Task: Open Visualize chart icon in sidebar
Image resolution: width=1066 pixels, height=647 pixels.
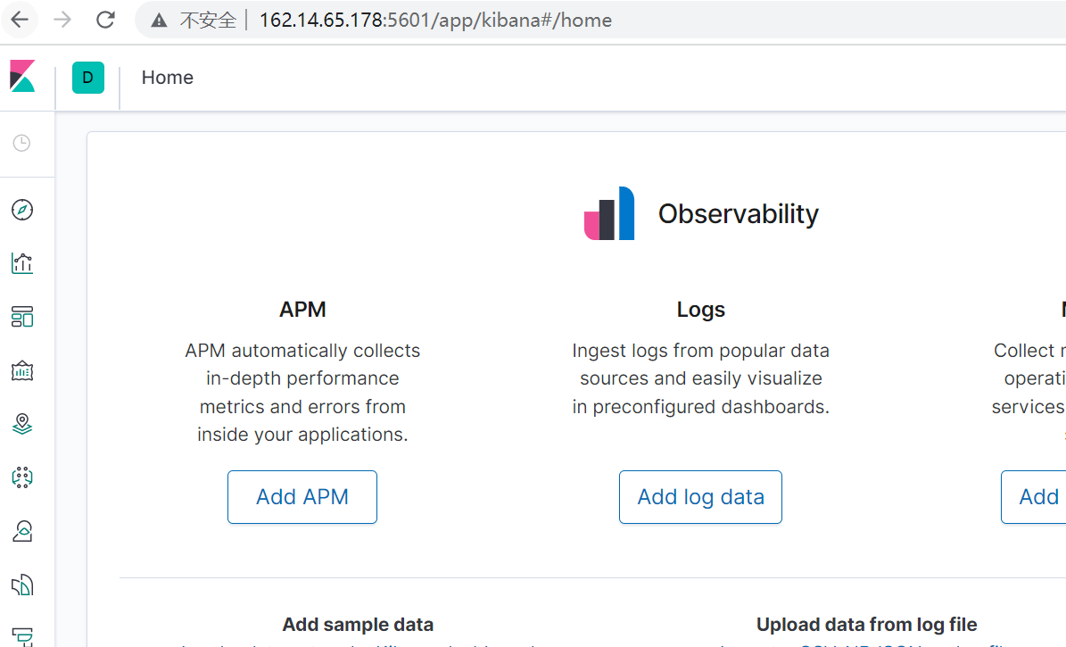Action: 22,263
